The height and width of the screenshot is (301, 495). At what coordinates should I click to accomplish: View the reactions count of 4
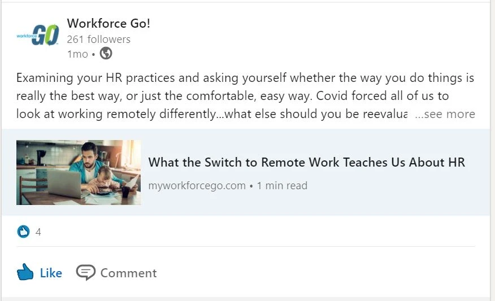38,232
